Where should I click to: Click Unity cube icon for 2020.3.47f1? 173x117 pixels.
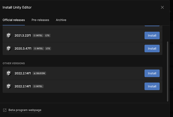[9, 49]
